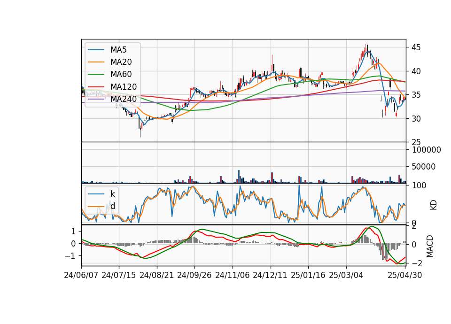Click the 45 price axis tick
This screenshot has width=451, height=324.
pos(416,47)
